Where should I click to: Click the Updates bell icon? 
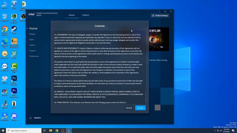pos(30,118)
